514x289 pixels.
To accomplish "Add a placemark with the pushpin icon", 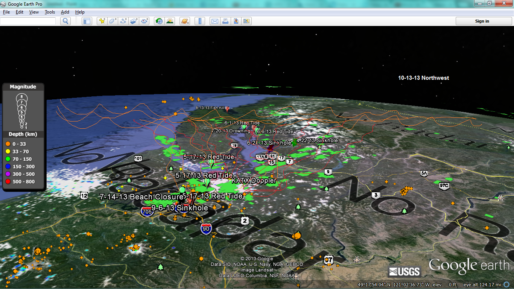I will tap(102, 21).
